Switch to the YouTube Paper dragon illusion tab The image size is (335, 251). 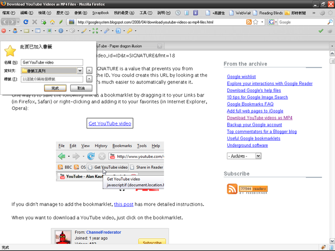(x=130, y=46)
